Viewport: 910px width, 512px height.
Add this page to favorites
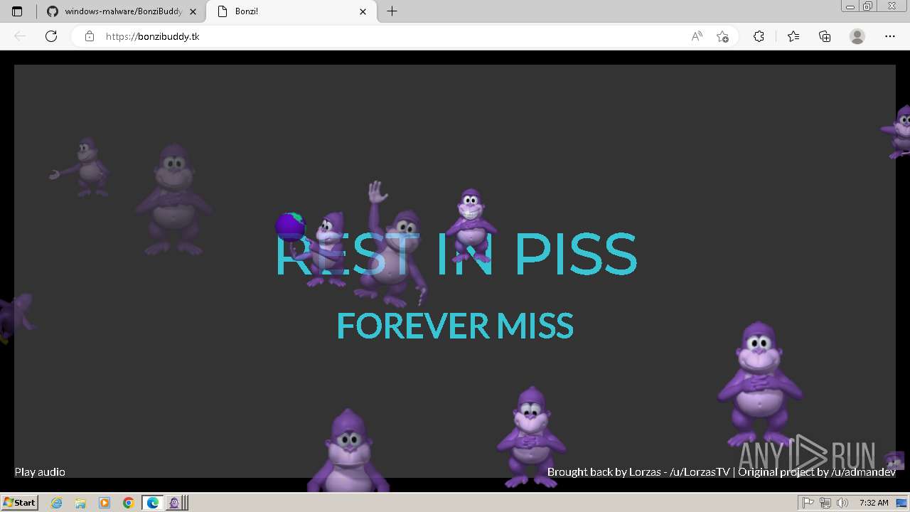[x=723, y=36]
